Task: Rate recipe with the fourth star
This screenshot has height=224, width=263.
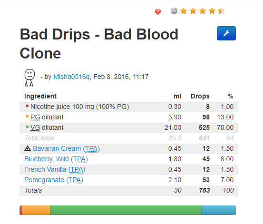Action: pos(212,11)
